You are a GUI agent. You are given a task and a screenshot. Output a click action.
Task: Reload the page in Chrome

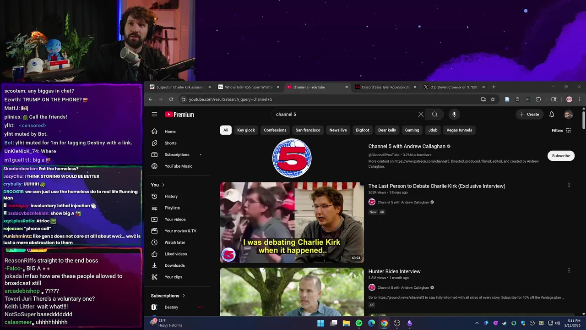coord(171,99)
